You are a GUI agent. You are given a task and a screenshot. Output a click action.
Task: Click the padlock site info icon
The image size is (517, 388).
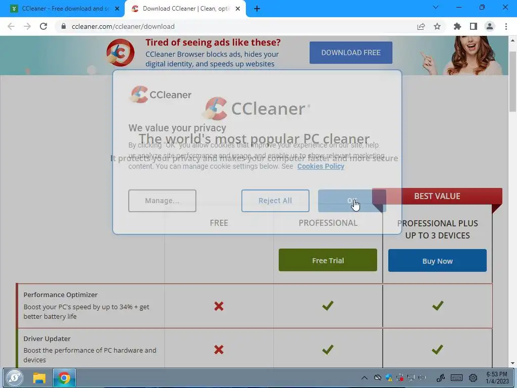click(64, 26)
